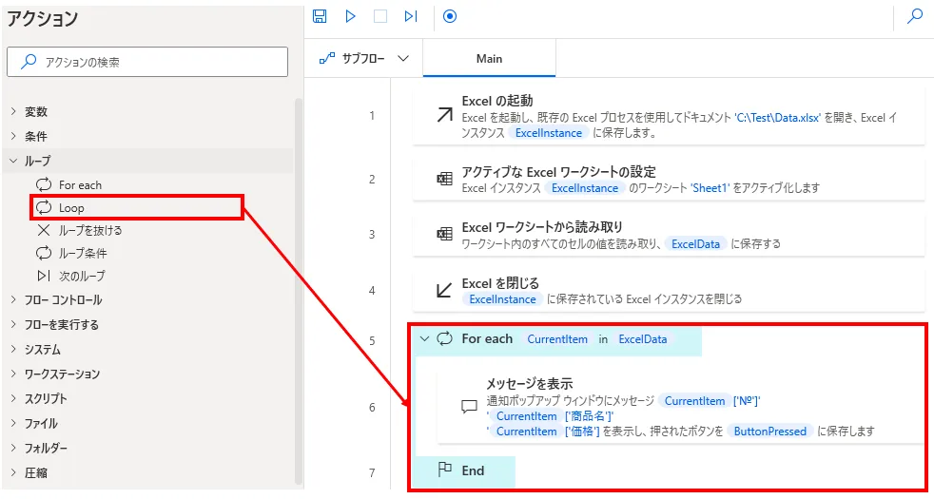Screen dimensions: 934x499
Task: Switch to the Main tab
Action: tap(489, 59)
